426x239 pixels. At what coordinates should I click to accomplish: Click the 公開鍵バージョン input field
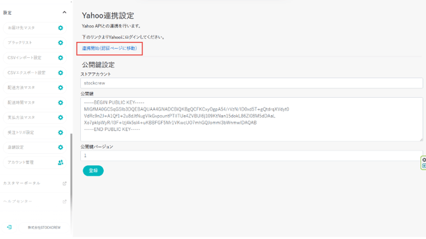[251, 156]
